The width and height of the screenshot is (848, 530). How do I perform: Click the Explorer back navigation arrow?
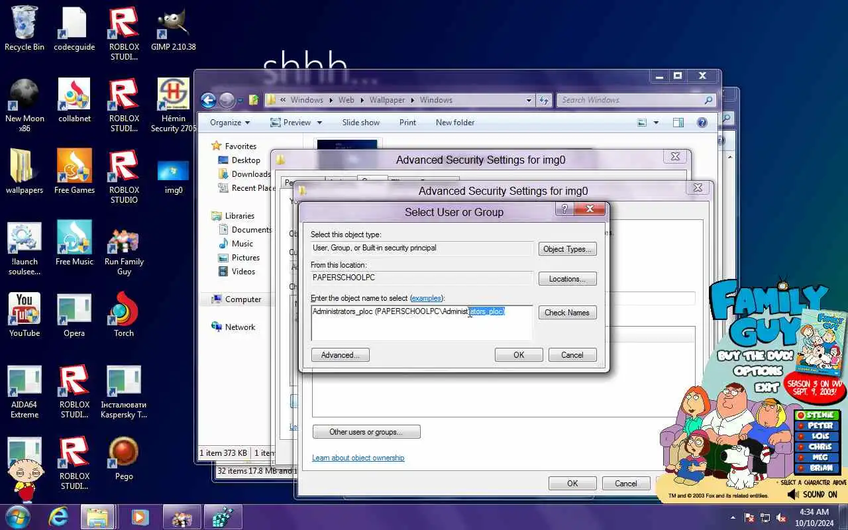(209, 100)
